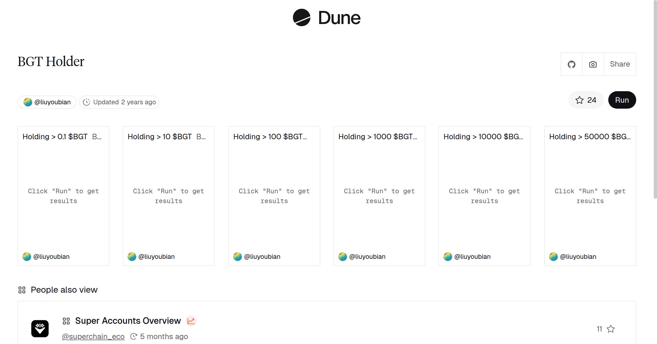
Task: Open Holding > 0.1 $BGT widget title
Action: [x=55, y=137]
